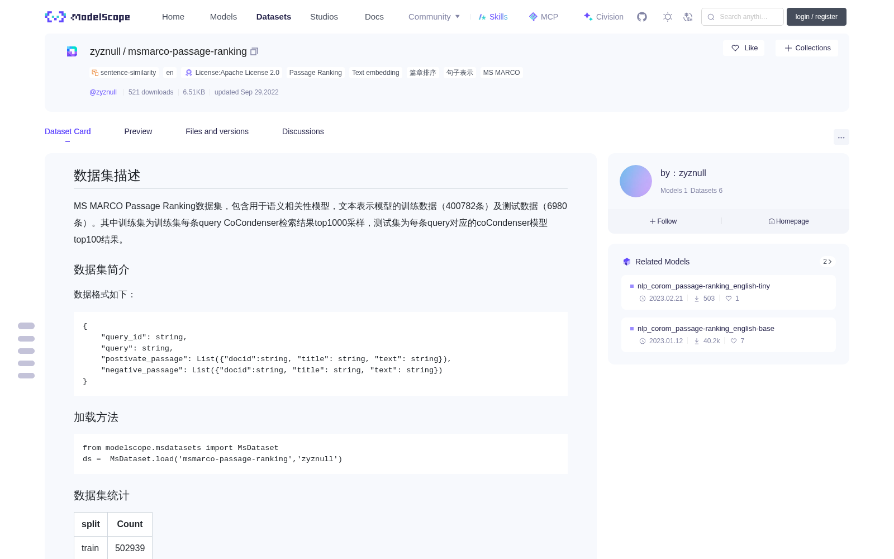
Task: Click the Passage Ranking tag
Action: 316,73
